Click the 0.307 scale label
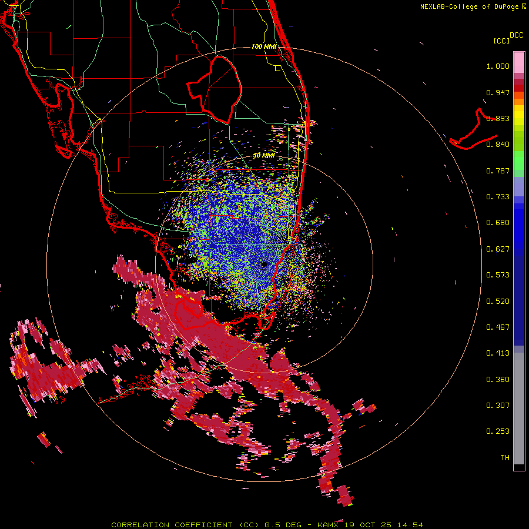Image resolution: width=529 pixels, height=529 pixels. pos(498,406)
